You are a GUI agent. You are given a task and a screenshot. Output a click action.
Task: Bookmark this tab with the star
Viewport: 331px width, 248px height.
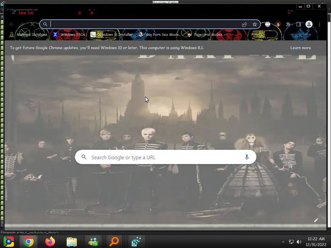point(255,25)
